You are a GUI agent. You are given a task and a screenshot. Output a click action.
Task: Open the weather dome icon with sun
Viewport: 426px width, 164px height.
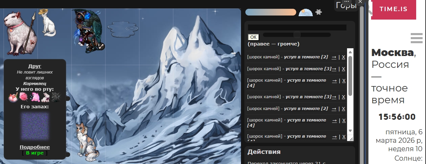(x=306, y=12)
